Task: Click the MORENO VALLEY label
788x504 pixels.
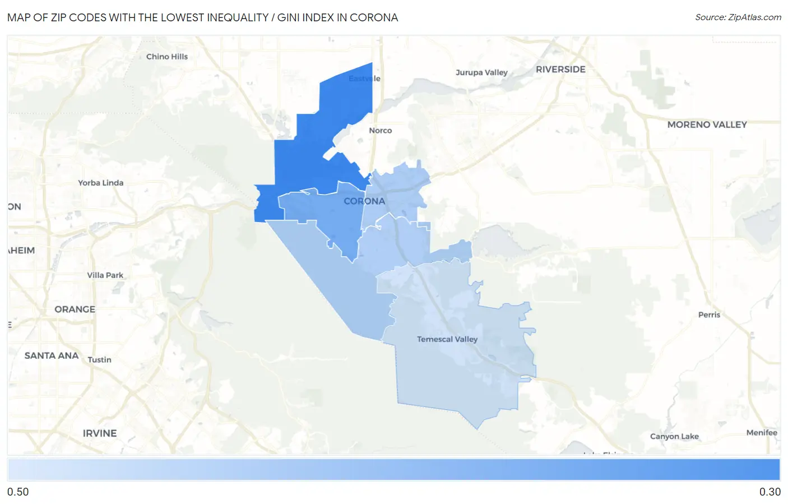Action: click(707, 124)
